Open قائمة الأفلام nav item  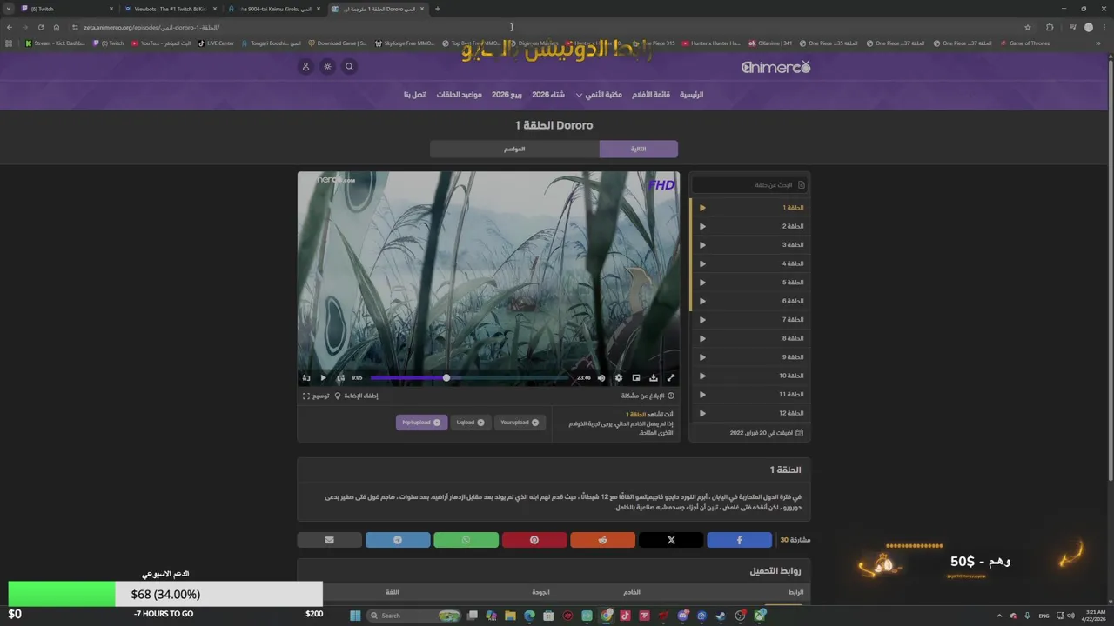(650, 95)
